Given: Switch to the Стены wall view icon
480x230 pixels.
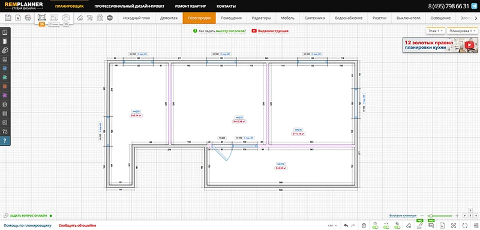Looking at the screenshot, I should (x=54, y=18).
